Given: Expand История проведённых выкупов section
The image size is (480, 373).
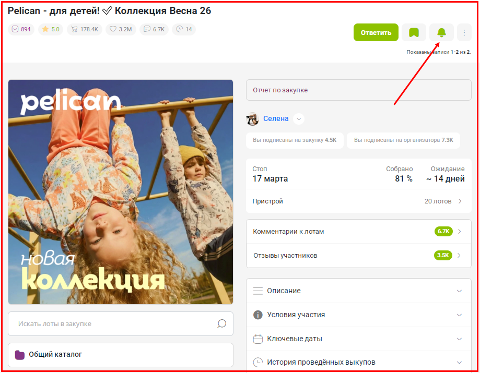Looking at the screenshot, I should 359,362.
